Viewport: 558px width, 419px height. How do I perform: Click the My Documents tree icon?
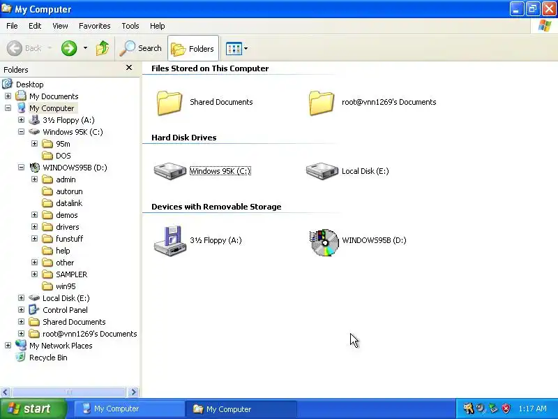point(21,96)
